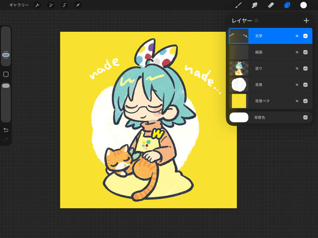318x238 pixels.
Task: Select the Eraser tool
Action: 271,5
